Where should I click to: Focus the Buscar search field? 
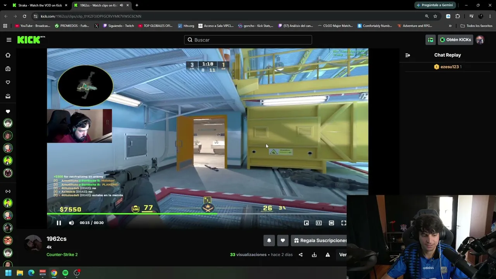pyautogui.click(x=248, y=40)
